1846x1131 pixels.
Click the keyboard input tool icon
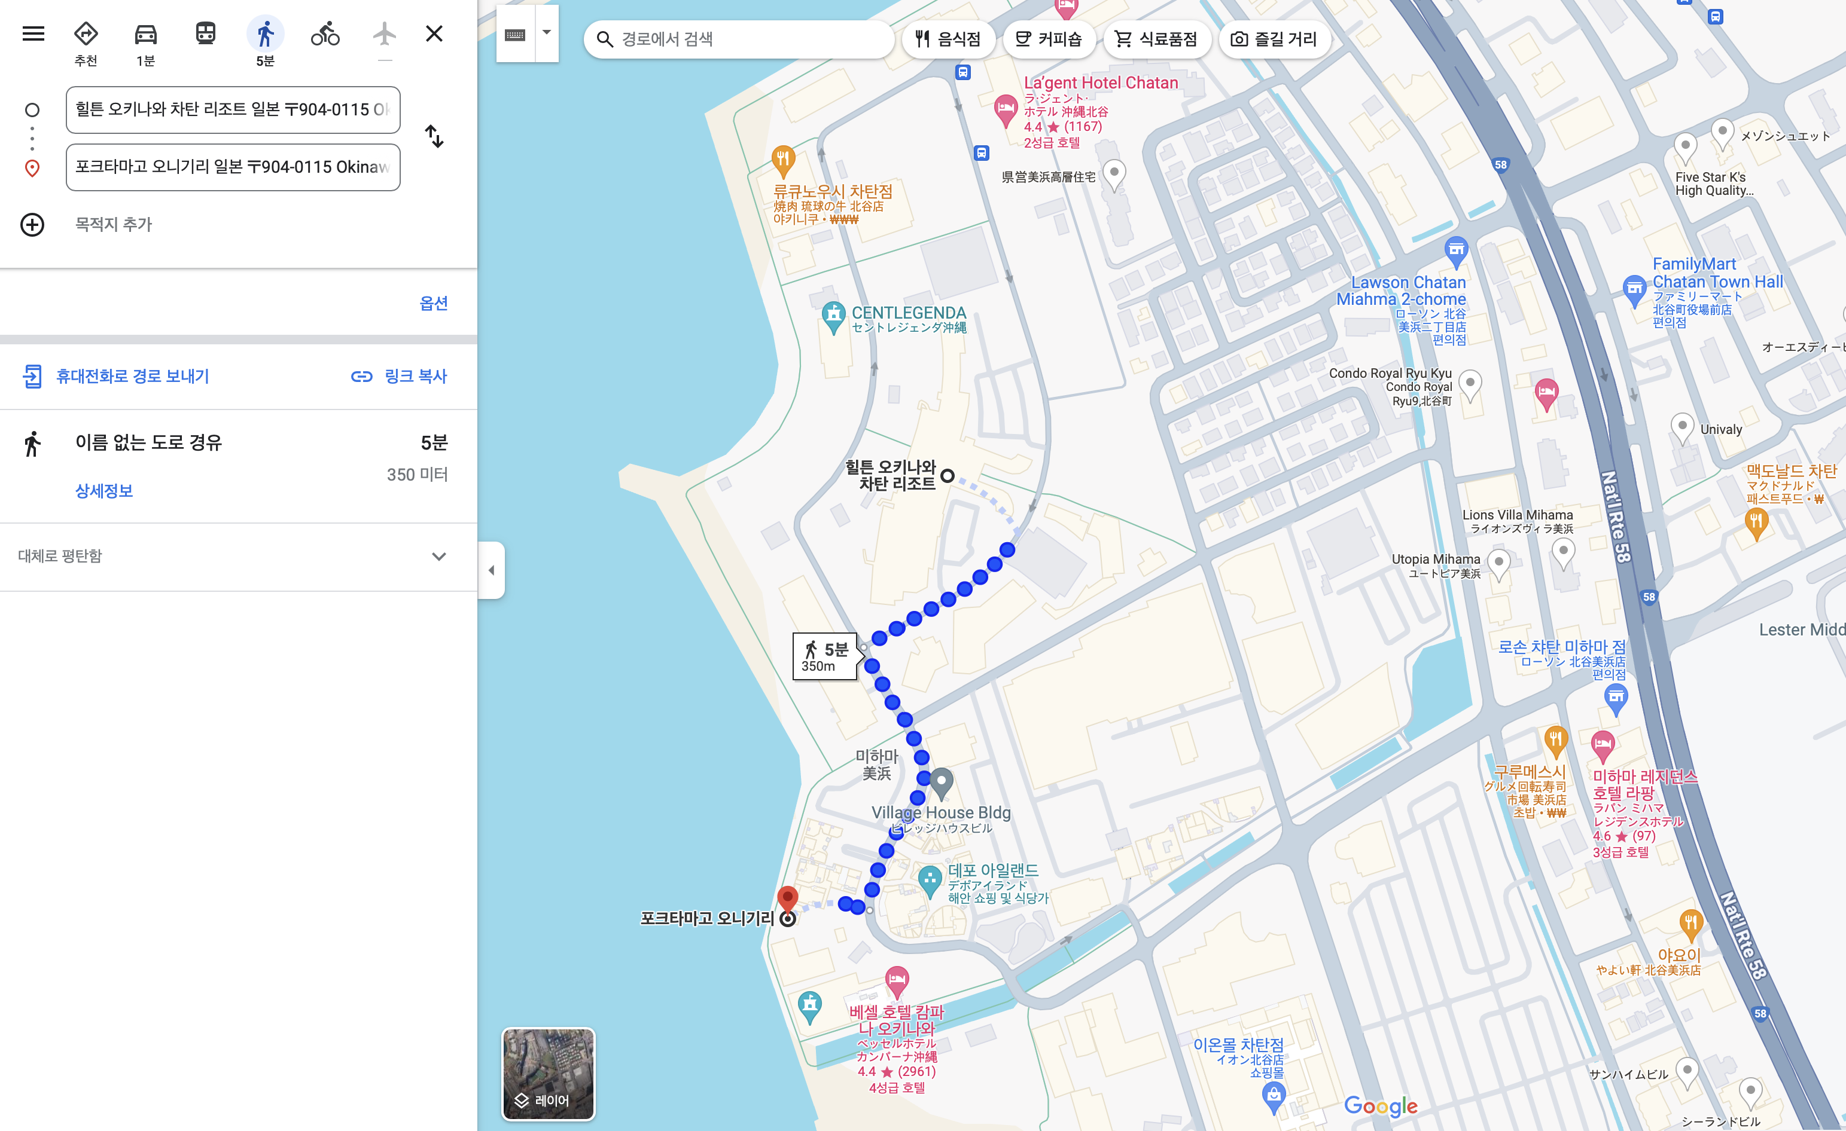tap(516, 35)
